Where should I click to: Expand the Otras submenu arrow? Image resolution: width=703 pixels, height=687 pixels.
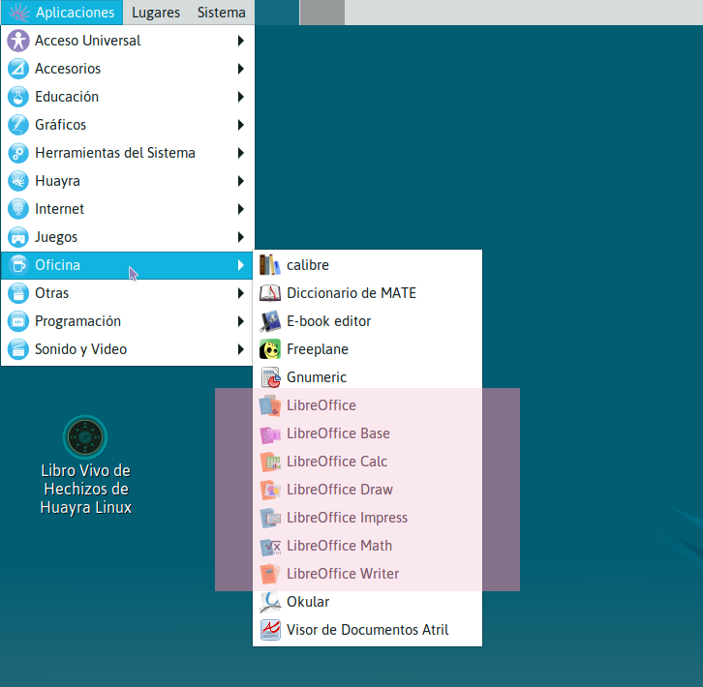241,293
